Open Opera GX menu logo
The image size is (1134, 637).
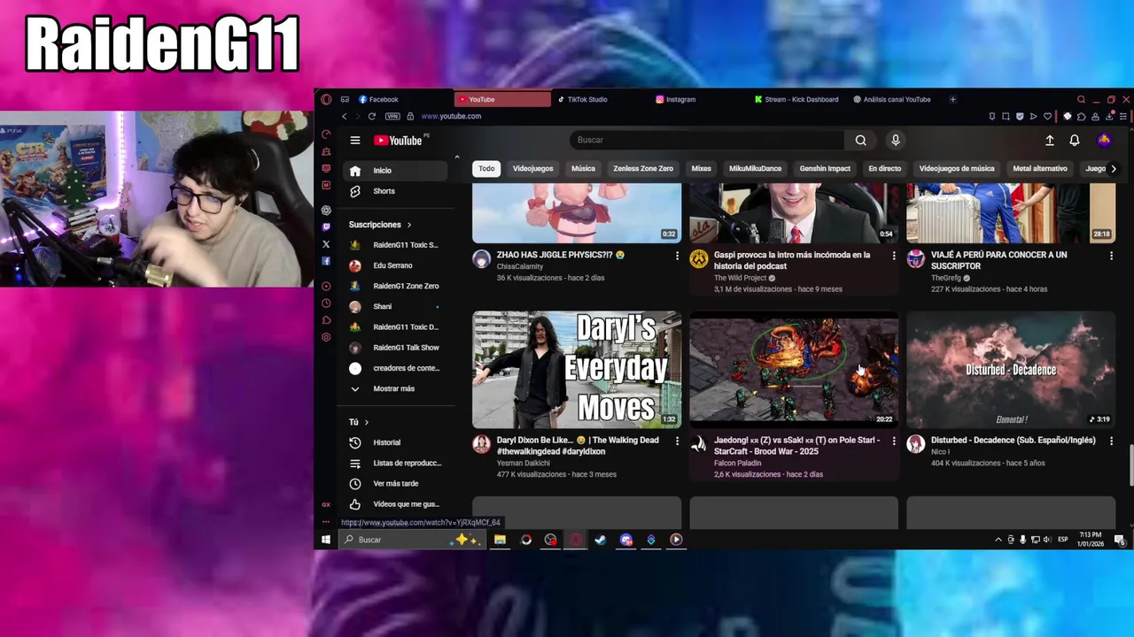[x=326, y=99]
